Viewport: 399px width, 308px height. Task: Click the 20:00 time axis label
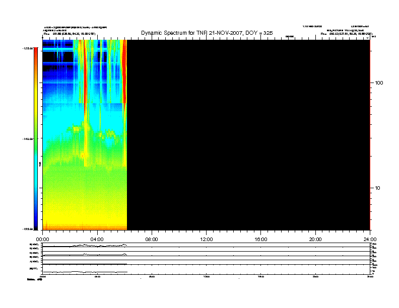pyautogui.click(x=315, y=240)
